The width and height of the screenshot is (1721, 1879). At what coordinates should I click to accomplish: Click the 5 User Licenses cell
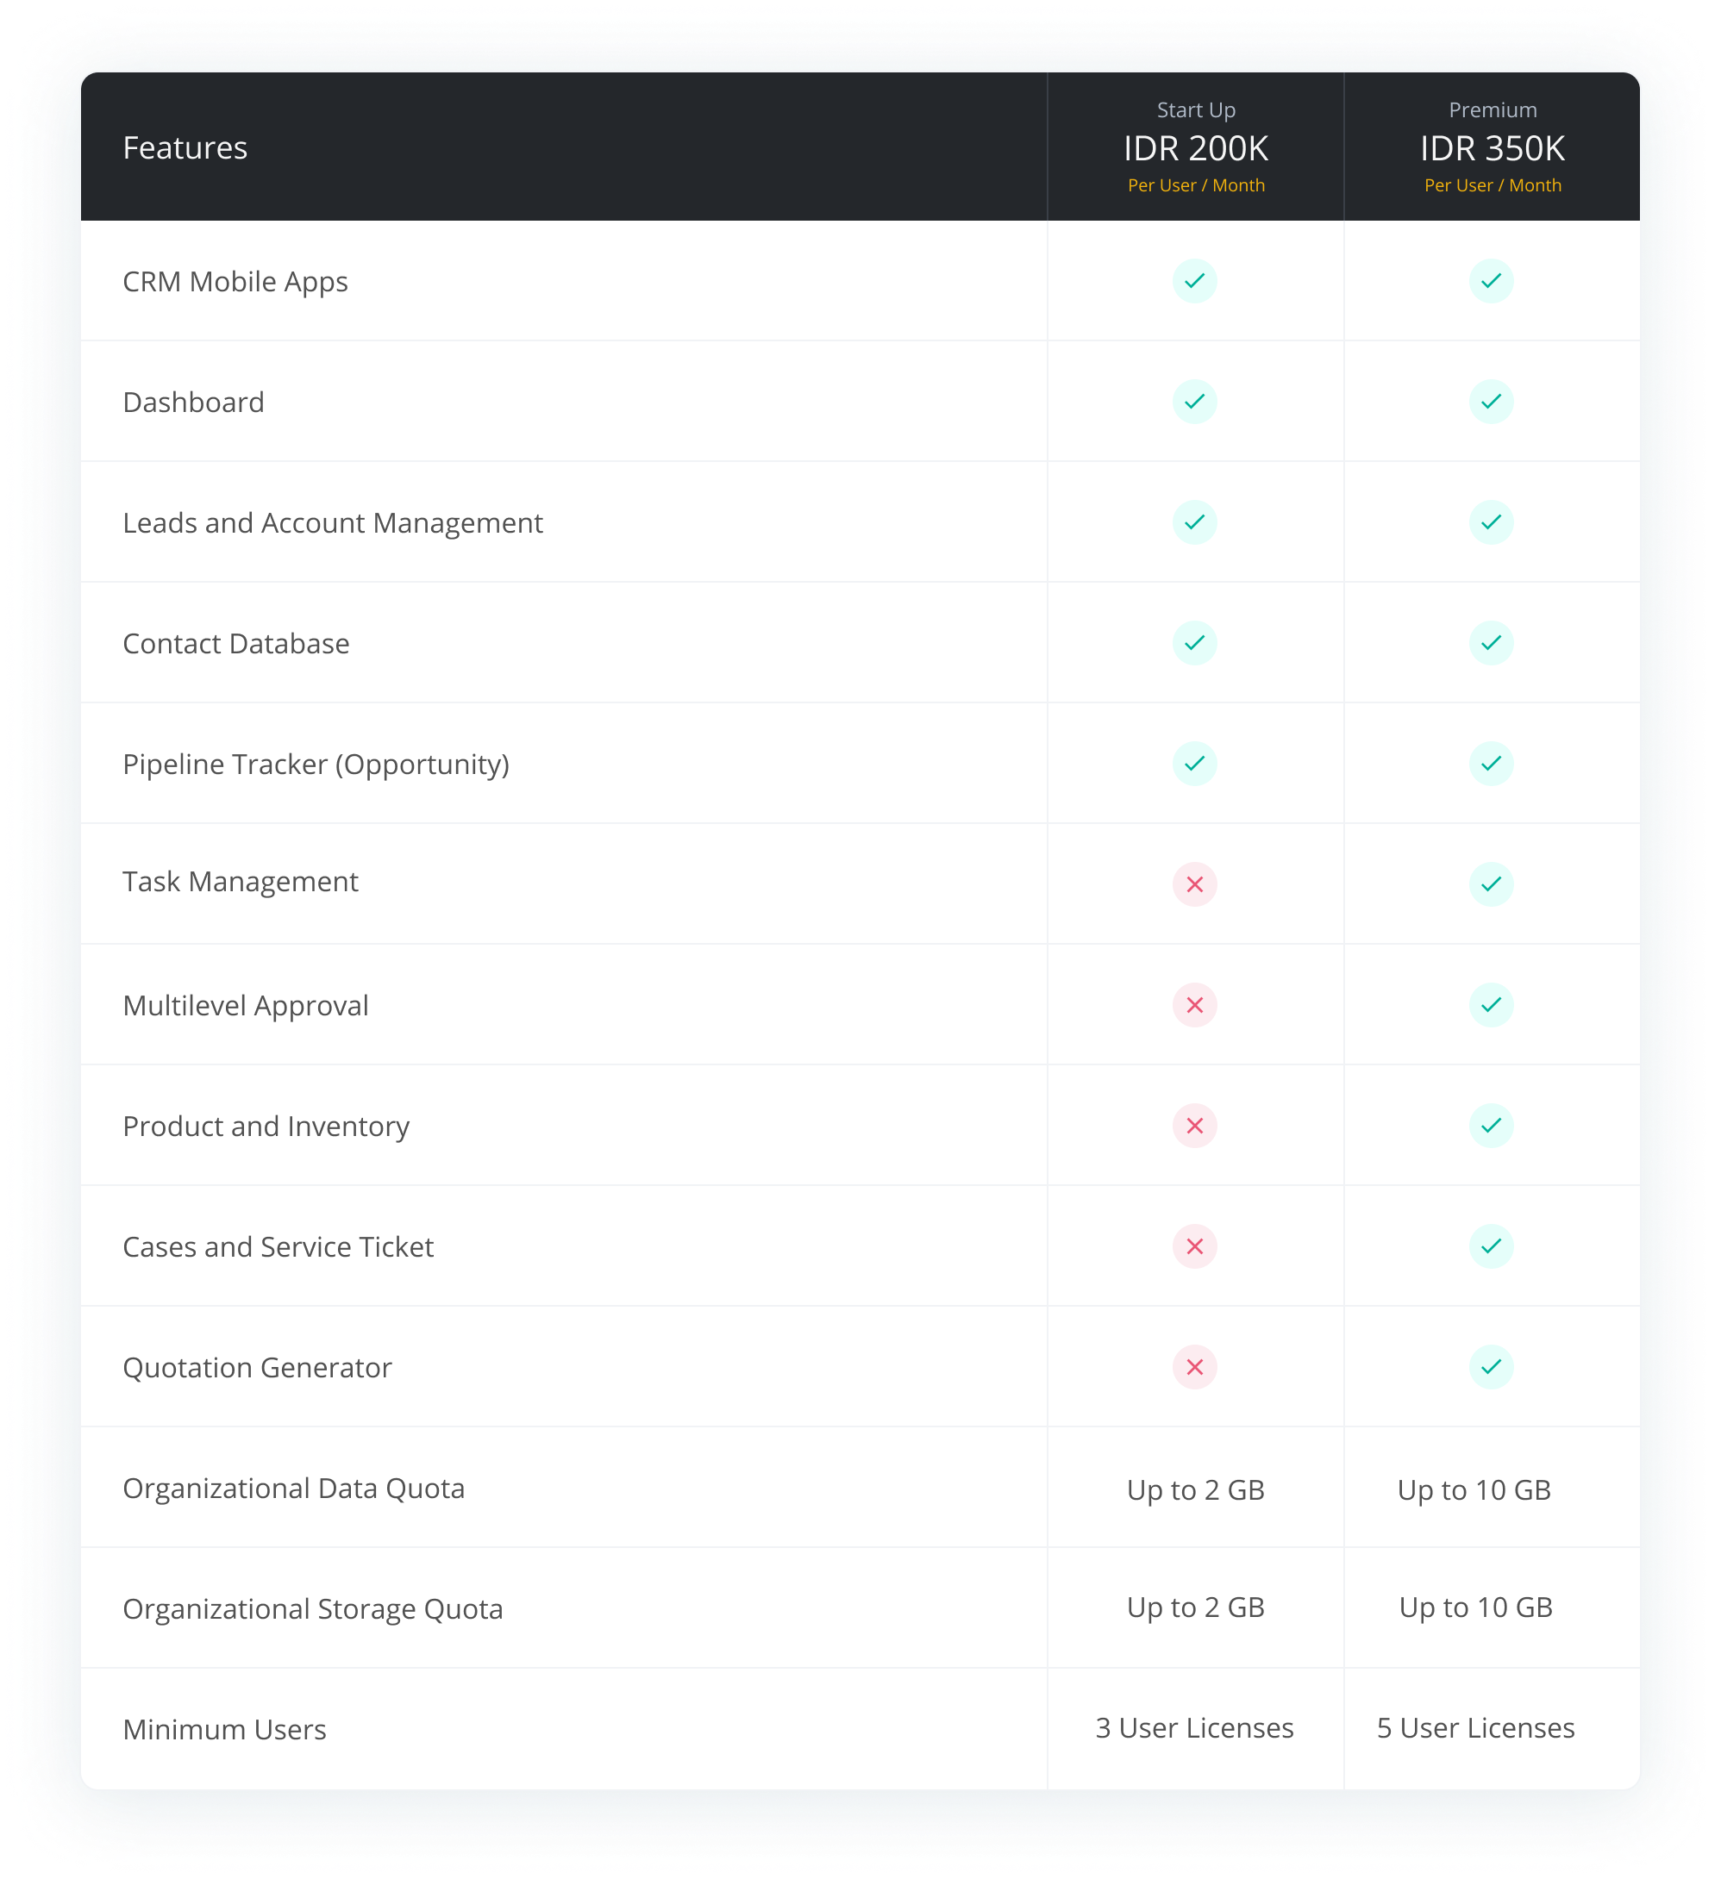pyautogui.click(x=1475, y=1727)
